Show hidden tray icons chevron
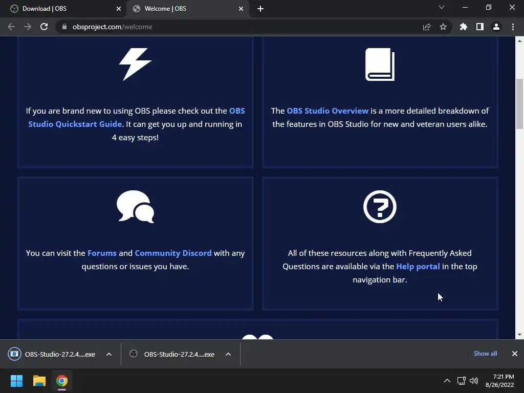Viewport: 524px width, 393px height. click(447, 381)
